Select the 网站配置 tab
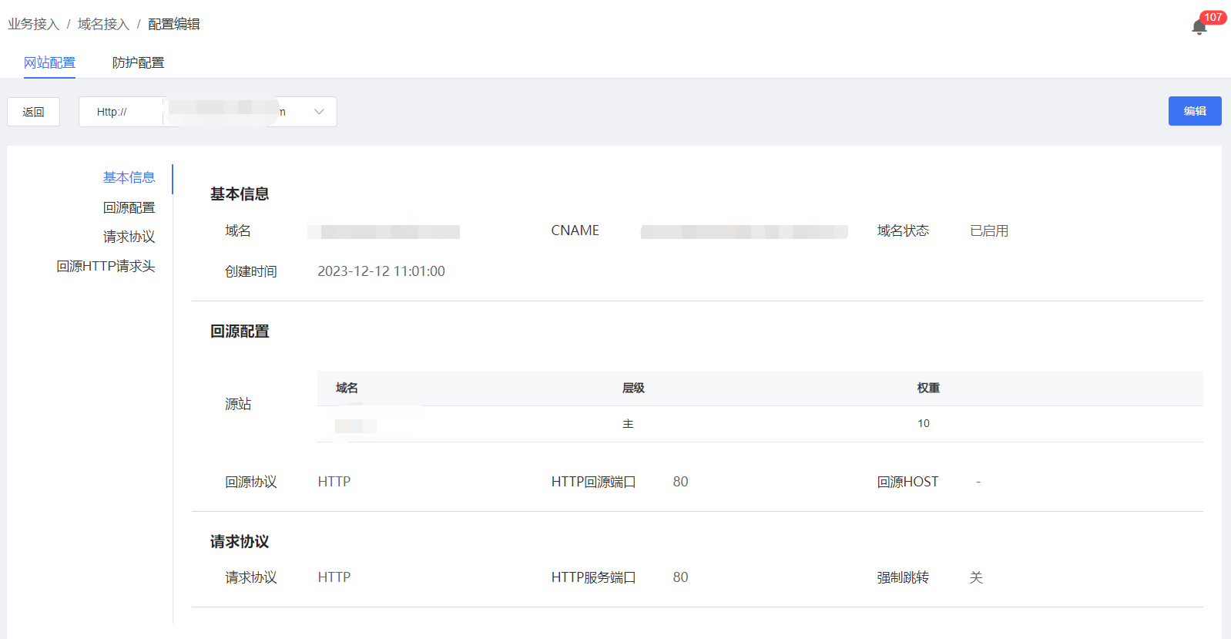Screen dimensions: 1231x639 49,62
